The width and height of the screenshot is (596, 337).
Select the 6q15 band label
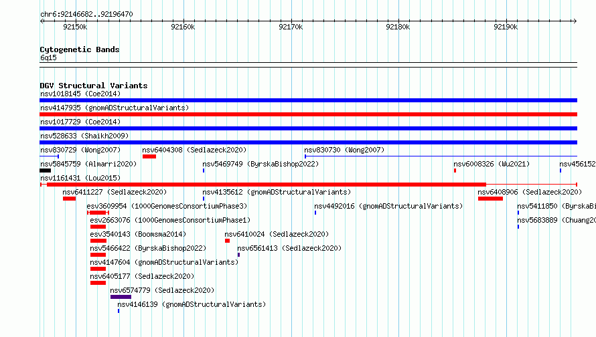48,58
